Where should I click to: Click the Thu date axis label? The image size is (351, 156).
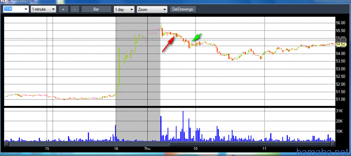(x=147, y=149)
